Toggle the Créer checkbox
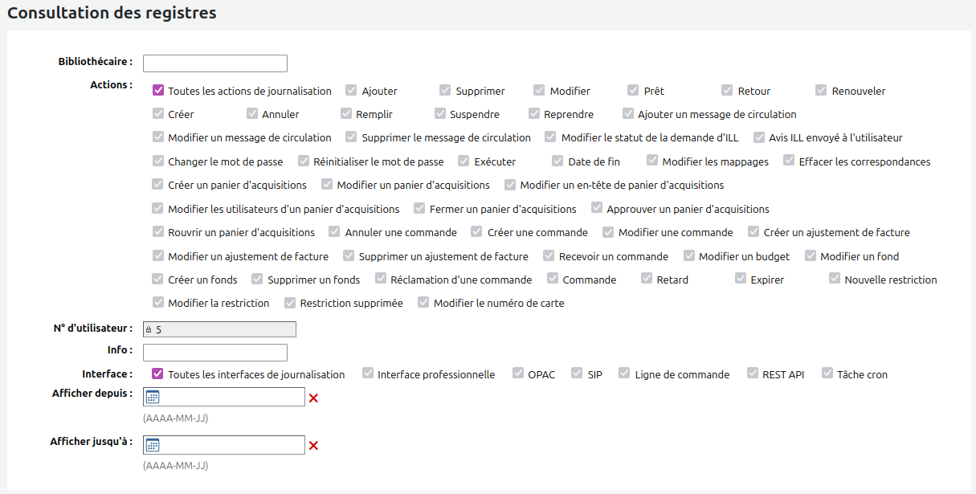Viewport: 976px width, 494px height. [x=158, y=114]
